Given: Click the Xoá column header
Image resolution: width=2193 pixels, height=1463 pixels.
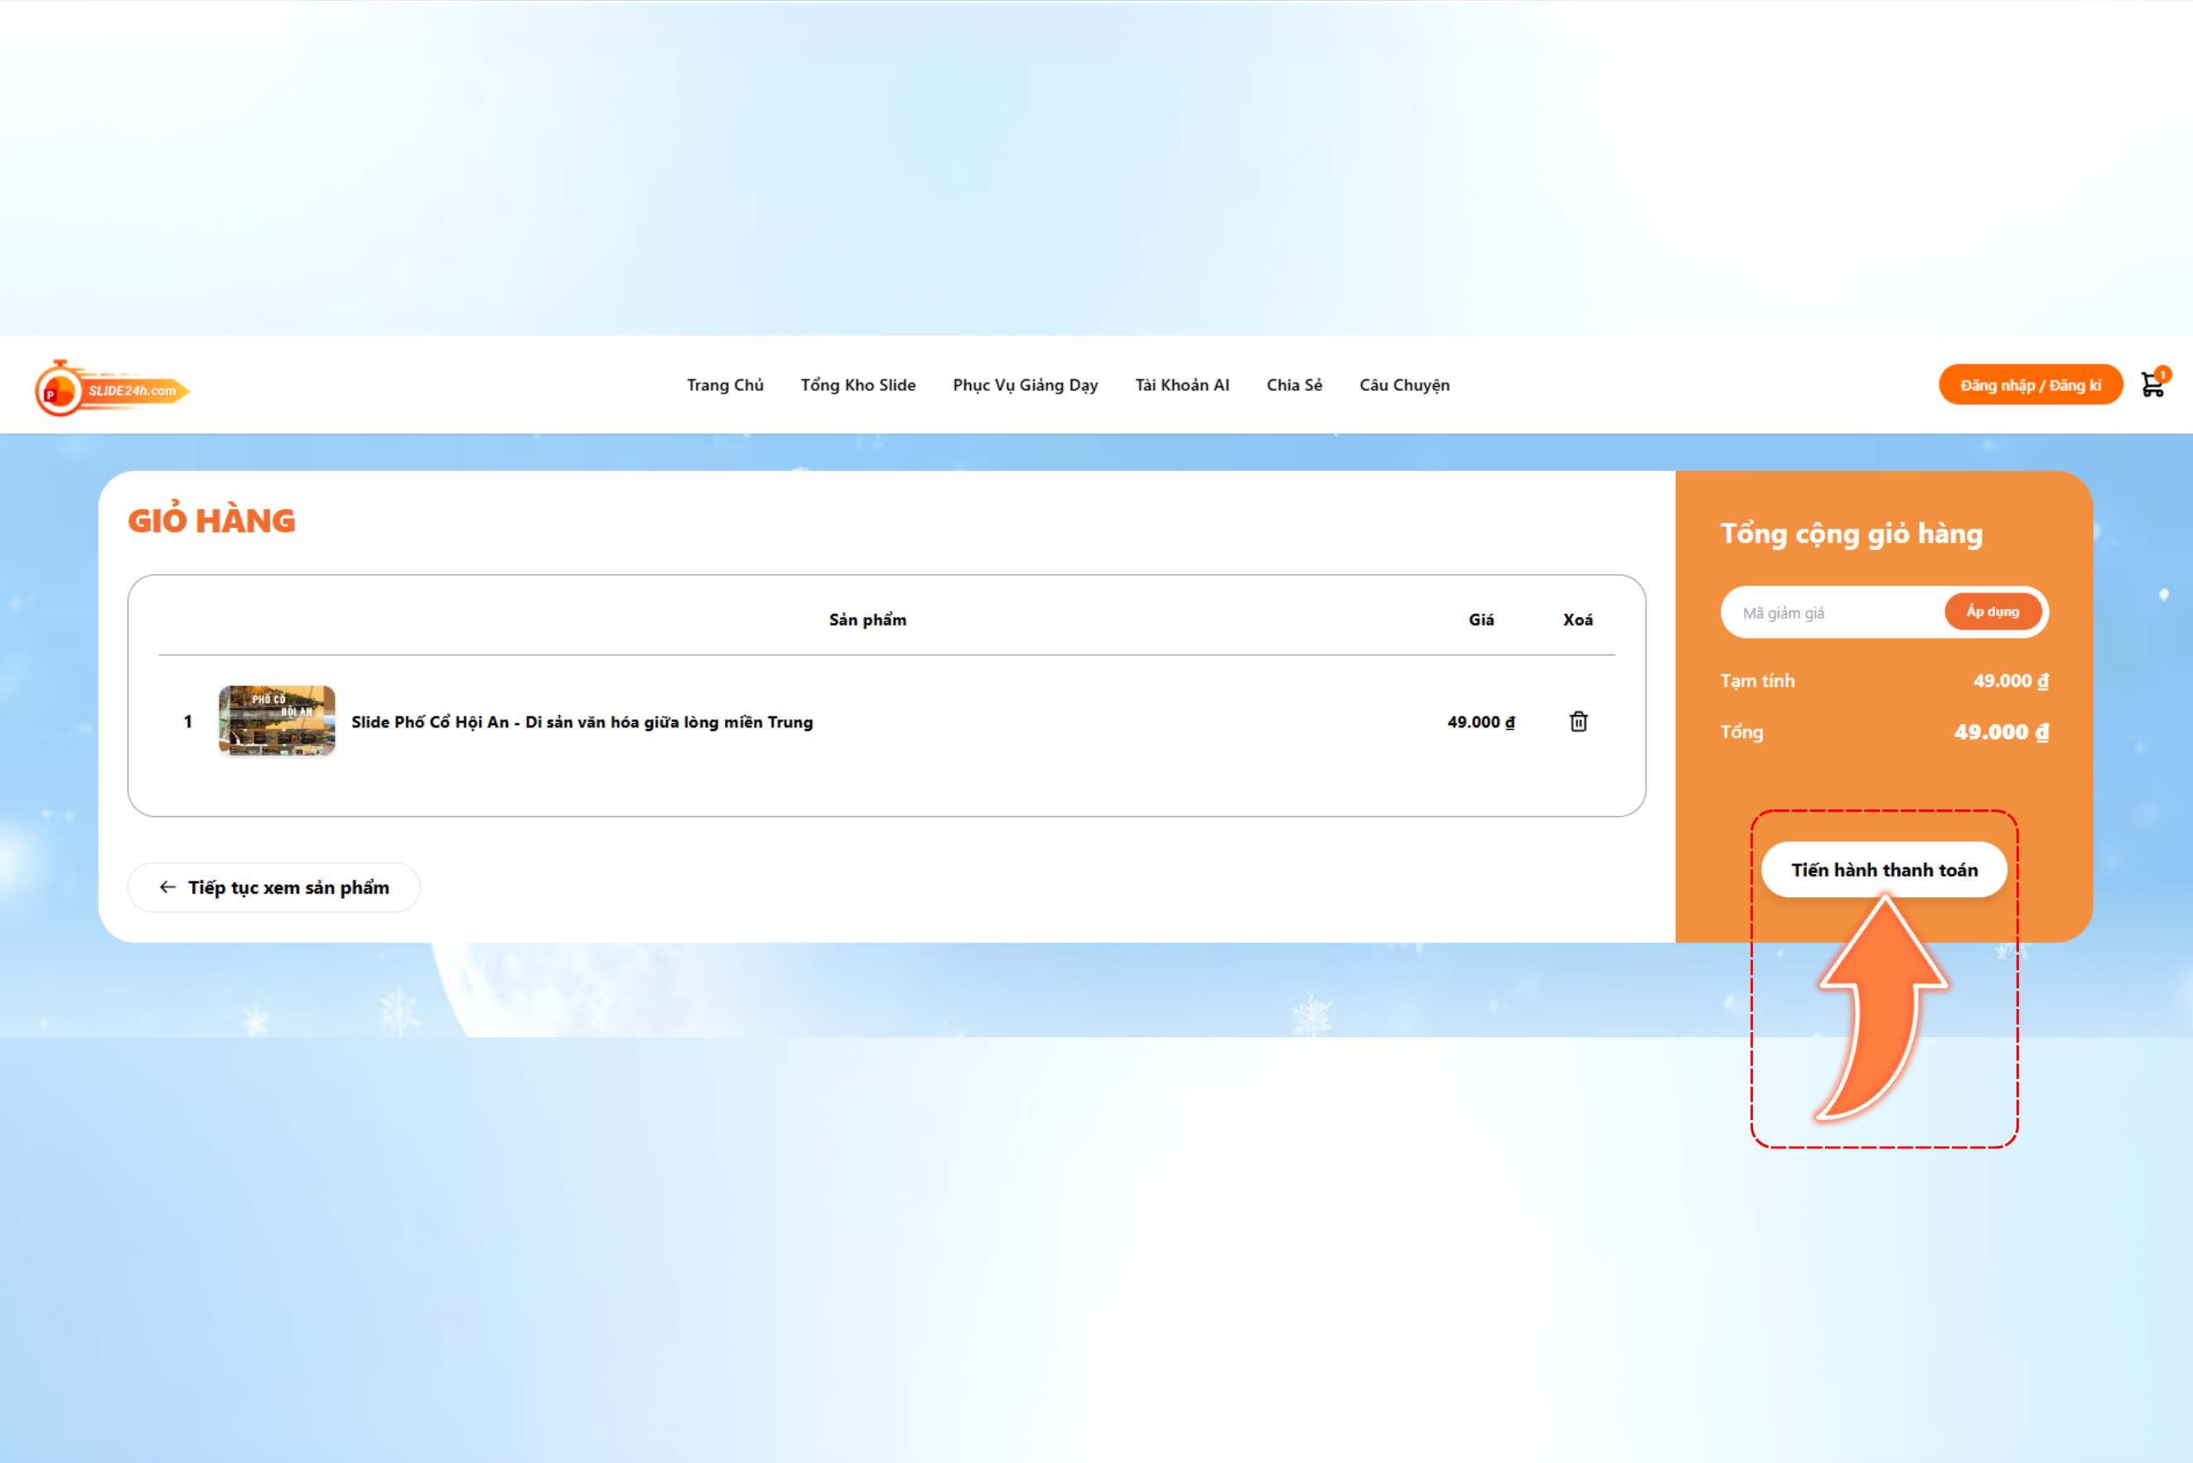Looking at the screenshot, I should click(1578, 620).
